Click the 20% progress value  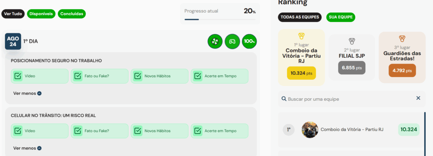pyautogui.click(x=249, y=11)
